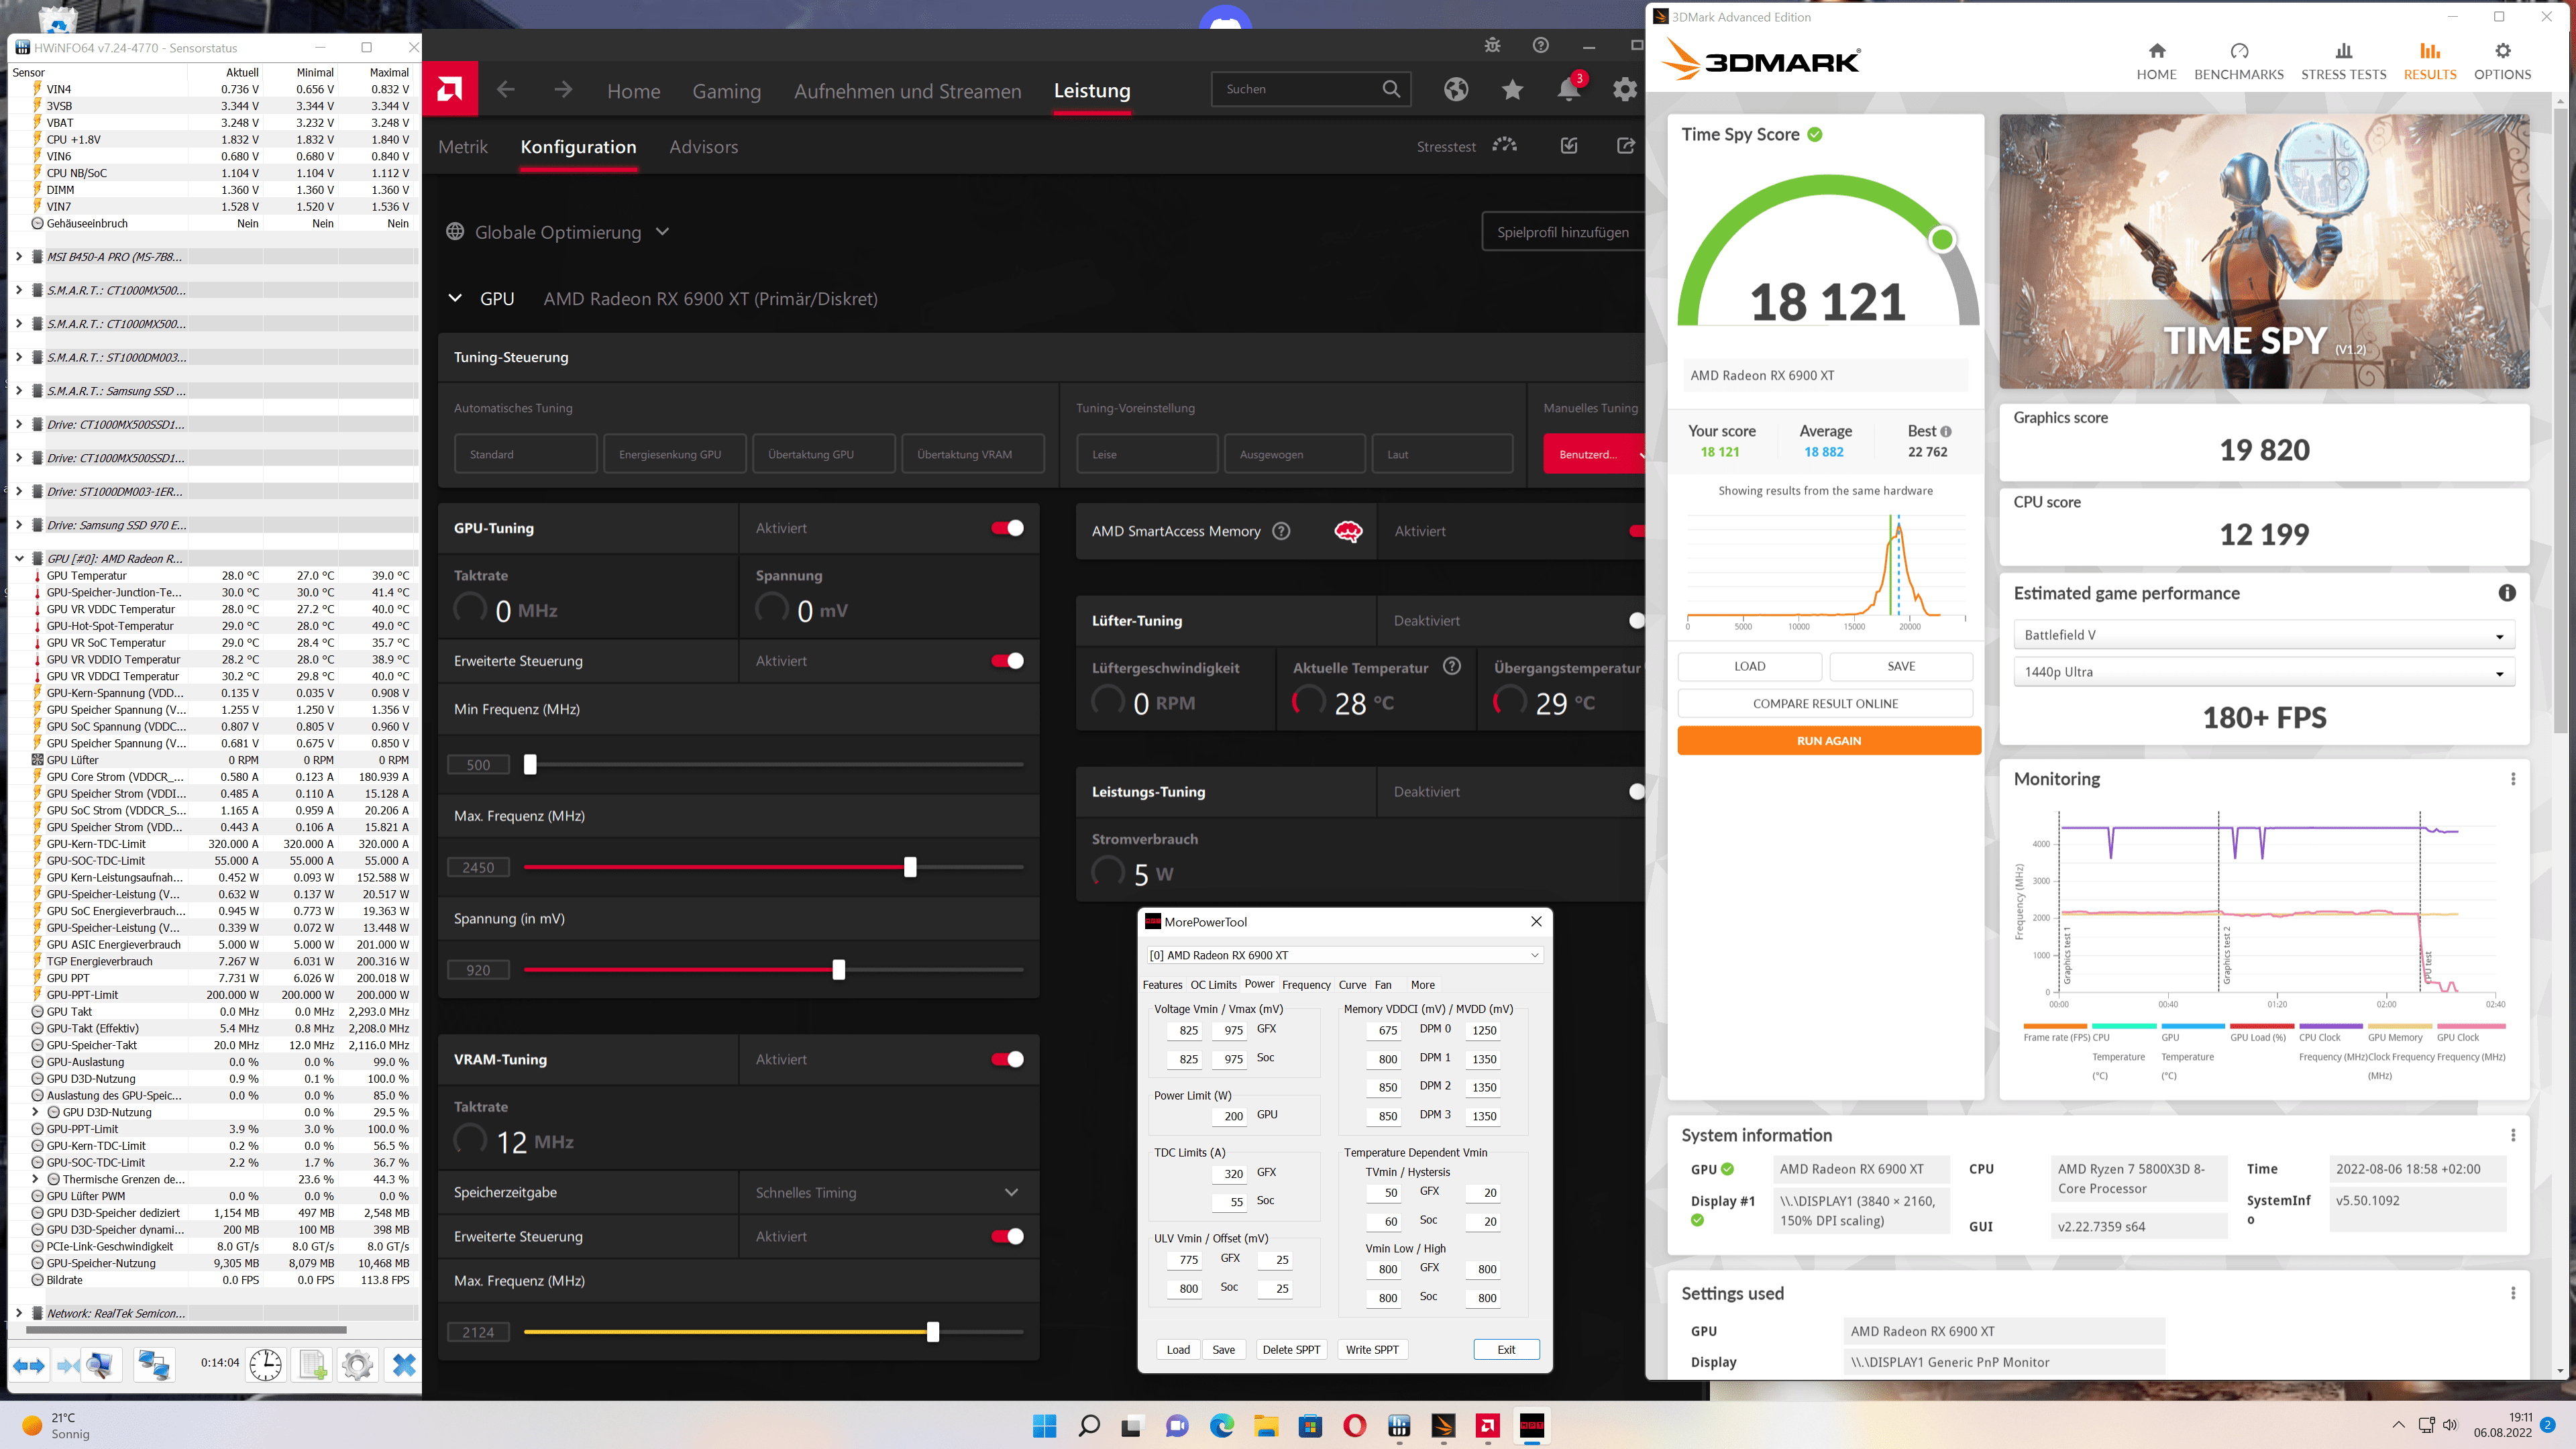Click RUN AGAIN button in 3DMark
Viewport: 2576px width, 1449px height.
pyautogui.click(x=1828, y=741)
